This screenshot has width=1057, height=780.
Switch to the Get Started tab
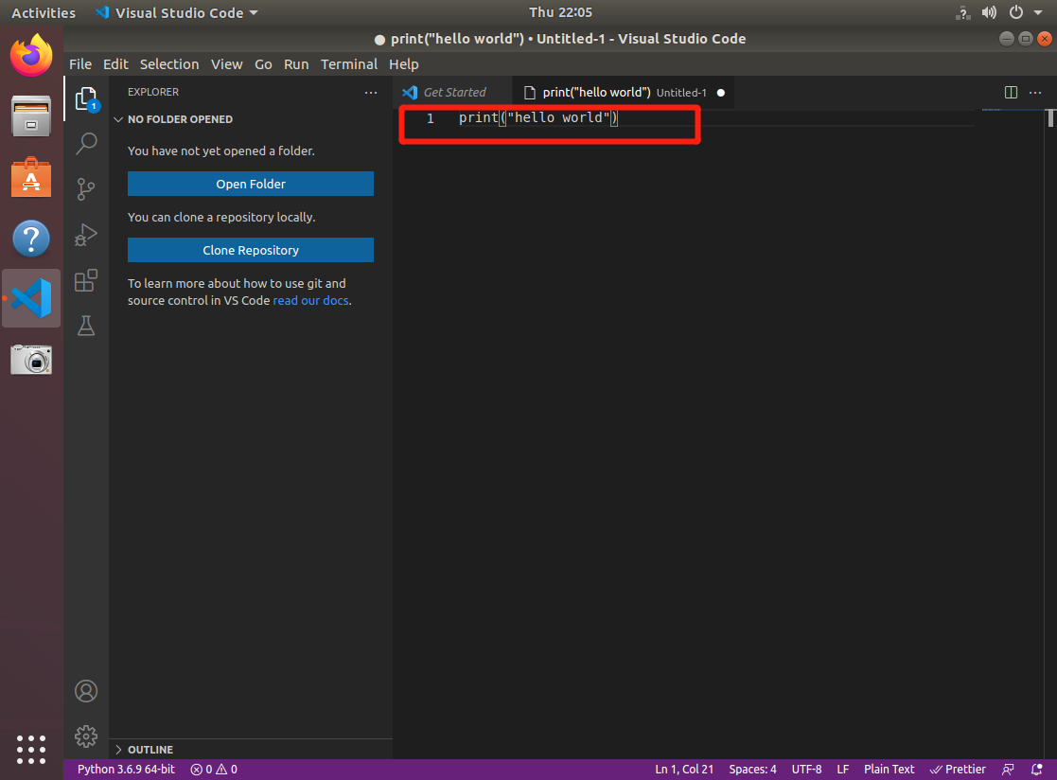pos(452,93)
